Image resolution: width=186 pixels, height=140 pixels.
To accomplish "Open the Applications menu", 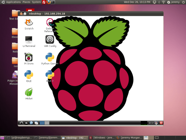I will pyautogui.click(x=13, y=2).
